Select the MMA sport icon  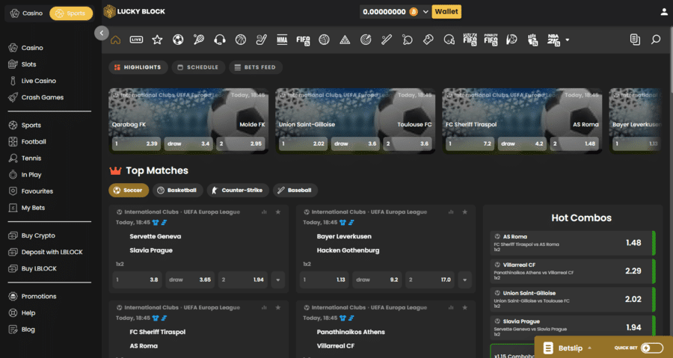pos(282,40)
